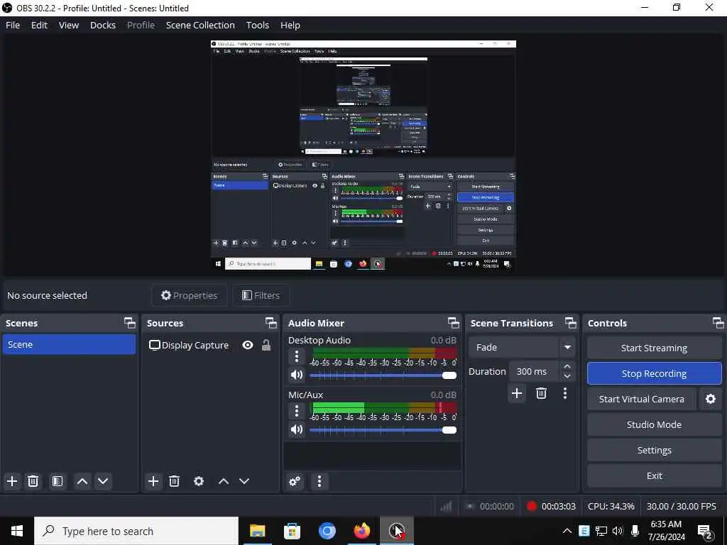
Task: Open Audio Mixer toolbar three-dot menu
Action: (319, 481)
